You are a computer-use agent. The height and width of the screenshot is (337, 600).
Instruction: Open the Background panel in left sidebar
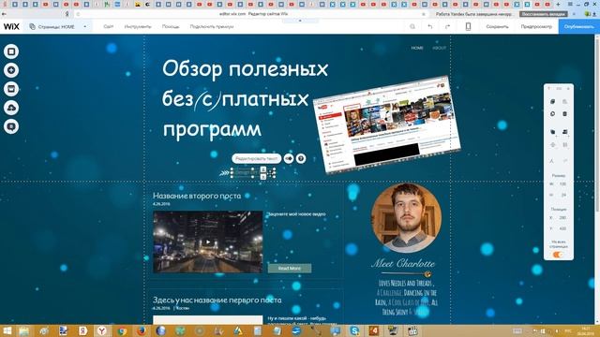[x=11, y=51]
